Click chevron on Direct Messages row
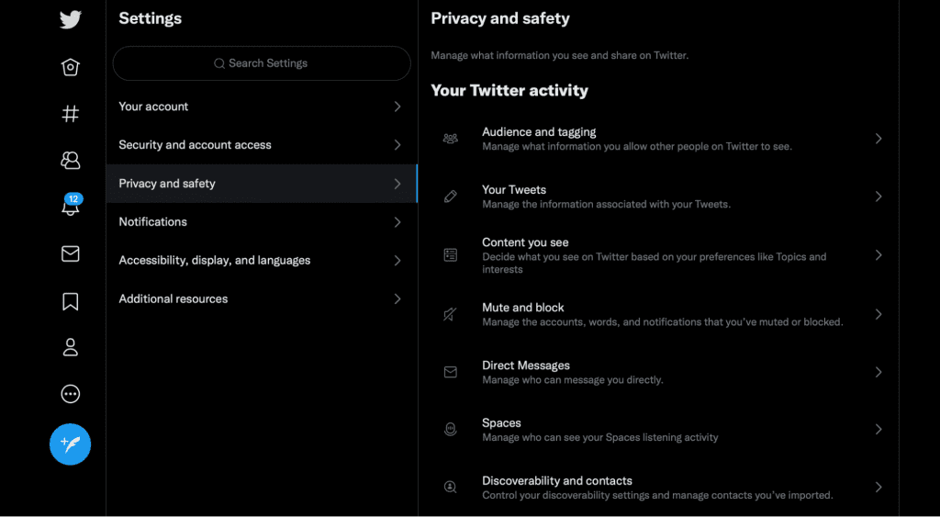 pos(878,373)
